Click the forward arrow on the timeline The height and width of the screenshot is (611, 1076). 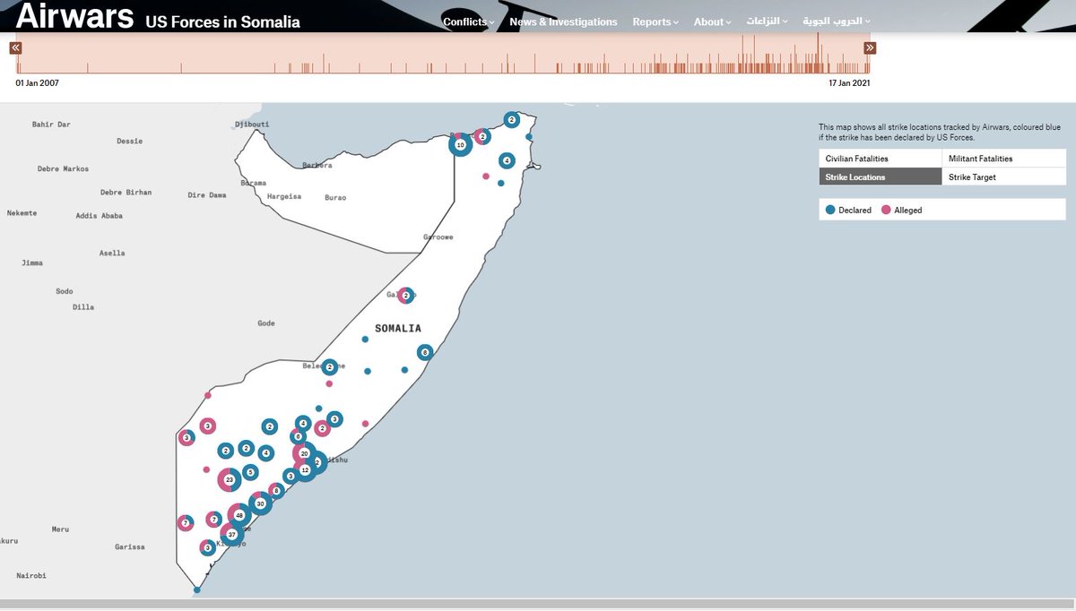[x=869, y=47]
